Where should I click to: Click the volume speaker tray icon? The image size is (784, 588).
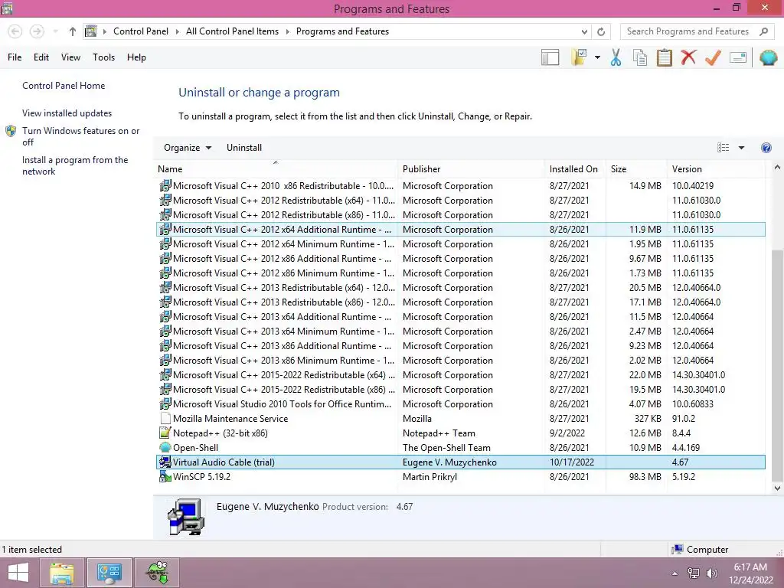pyautogui.click(x=711, y=573)
